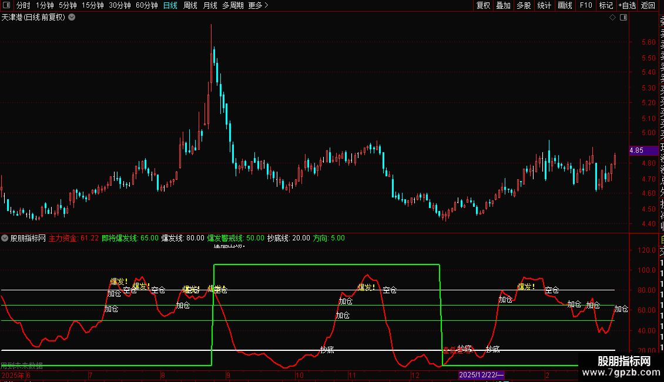Select the 30分钟 timeframe
Screen dimensions: 664x382
120,5
